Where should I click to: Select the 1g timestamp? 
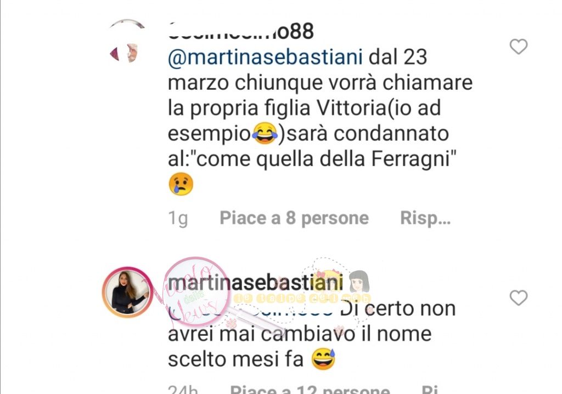tap(178, 218)
